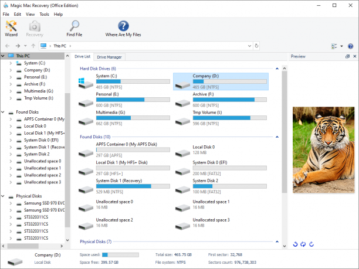Collapse Physical Disks tree node
The height and width of the screenshot is (269, 359).
[x=3, y=196]
